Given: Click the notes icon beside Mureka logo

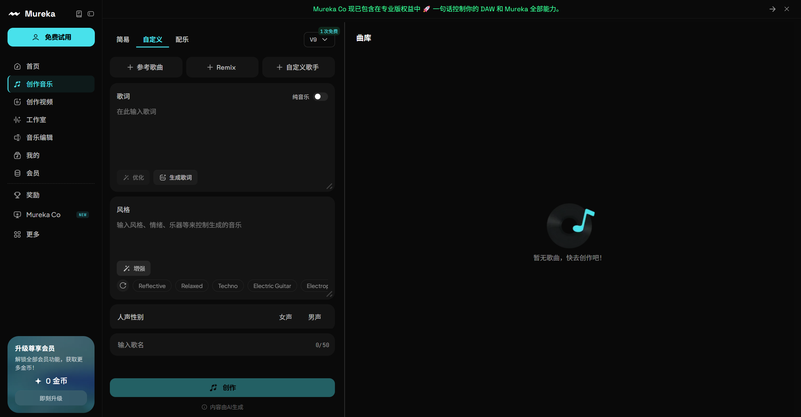Looking at the screenshot, I should point(79,14).
